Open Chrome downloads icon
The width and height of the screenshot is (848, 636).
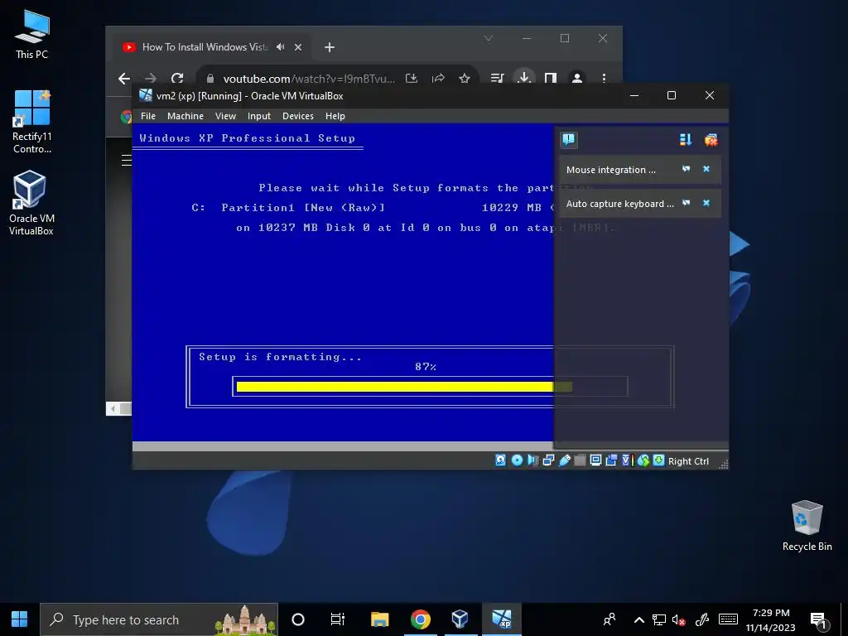(x=523, y=79)
